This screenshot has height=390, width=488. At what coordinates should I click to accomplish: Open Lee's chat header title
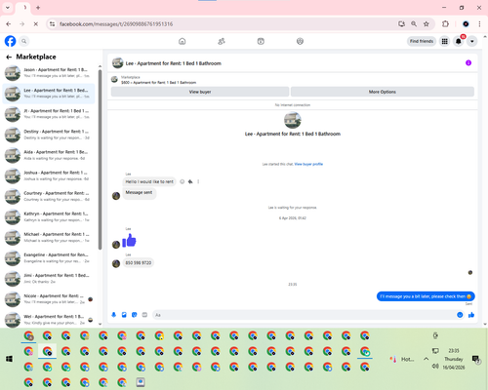coord(174,63)
